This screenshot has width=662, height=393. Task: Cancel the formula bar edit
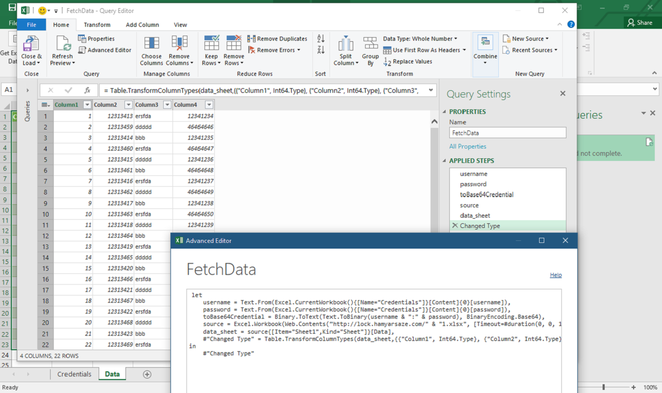51,90
